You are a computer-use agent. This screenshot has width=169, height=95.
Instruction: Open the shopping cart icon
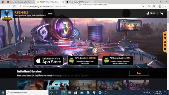[162, 13]
